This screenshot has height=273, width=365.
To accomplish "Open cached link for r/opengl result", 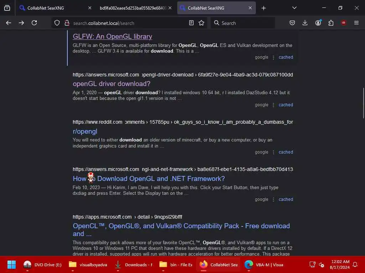I will tap(286, 152).
